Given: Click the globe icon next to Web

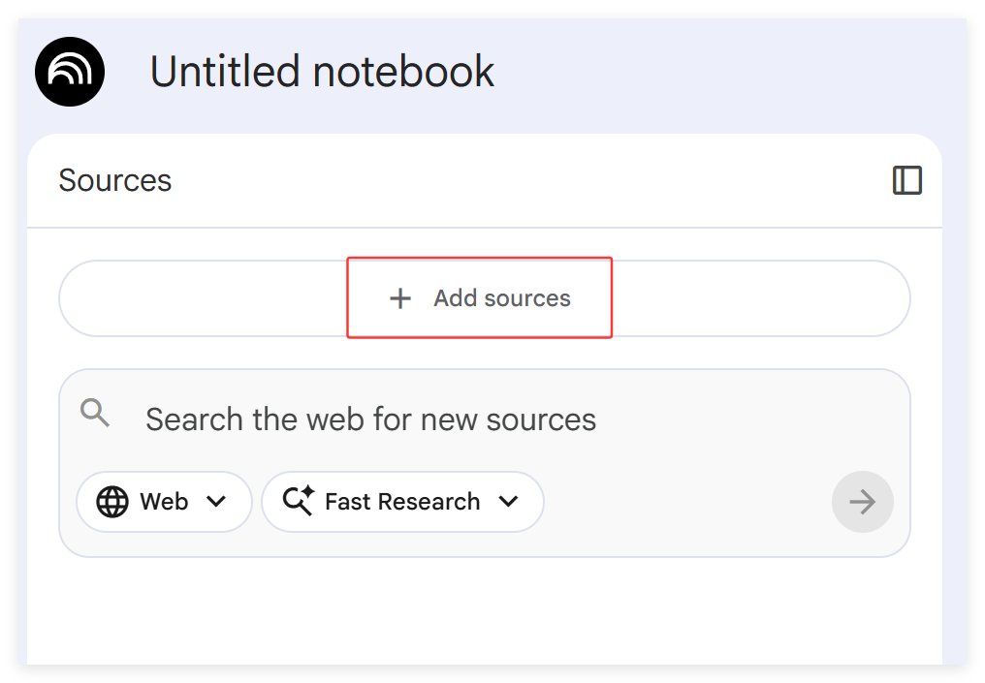Looking at the screenshot, I should click(x=112, y=501).
